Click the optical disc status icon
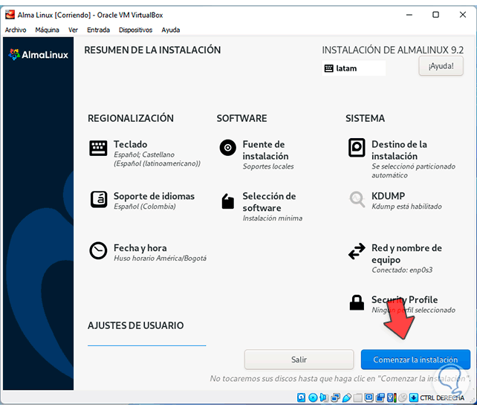 (x=313, y=397)
